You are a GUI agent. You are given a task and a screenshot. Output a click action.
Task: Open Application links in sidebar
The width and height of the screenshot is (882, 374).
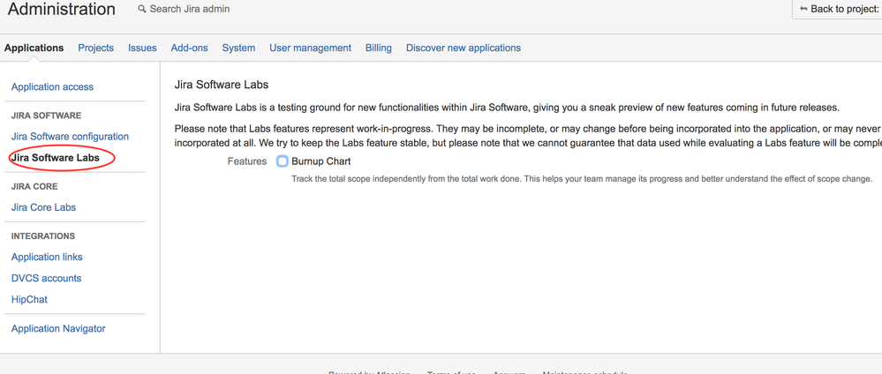point(47,257)
